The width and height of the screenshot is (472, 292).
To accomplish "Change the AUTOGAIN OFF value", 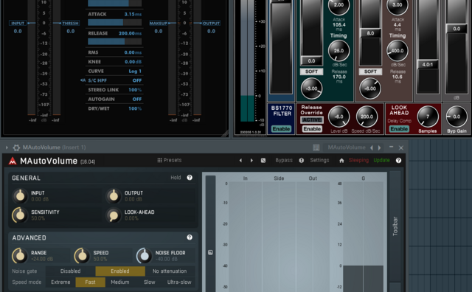I will [137, 99].
